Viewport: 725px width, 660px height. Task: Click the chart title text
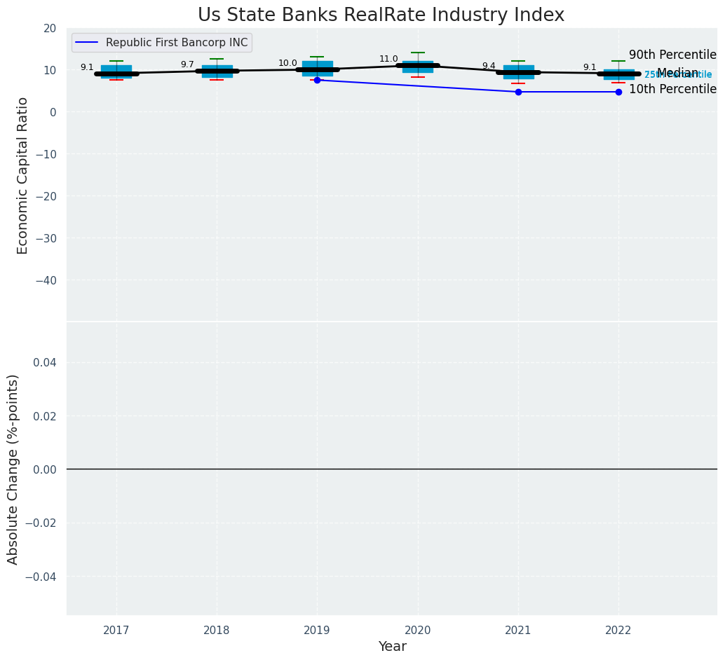381,15
